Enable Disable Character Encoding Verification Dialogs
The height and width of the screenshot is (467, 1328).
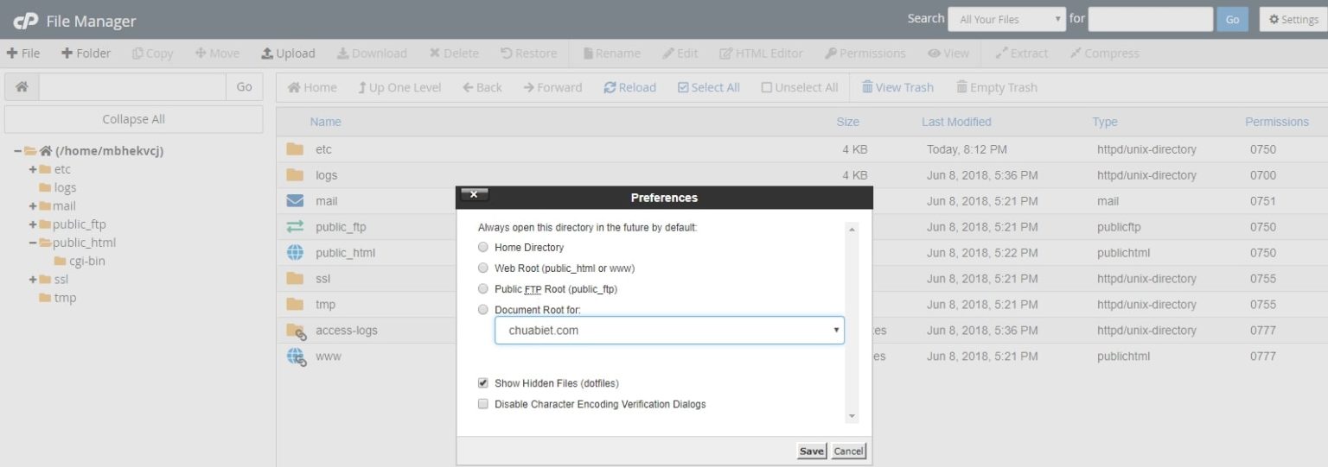[x=483, y=404]
